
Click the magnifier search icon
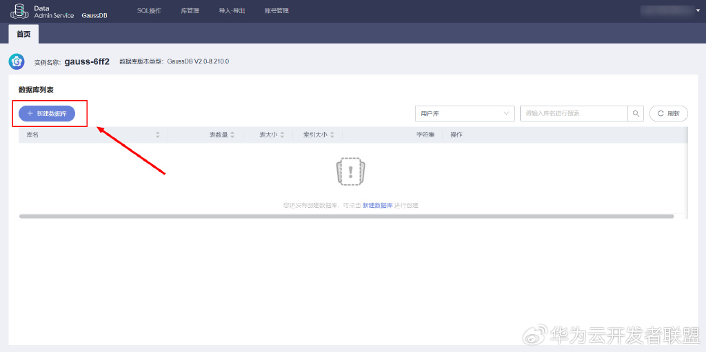click(636, 114)
